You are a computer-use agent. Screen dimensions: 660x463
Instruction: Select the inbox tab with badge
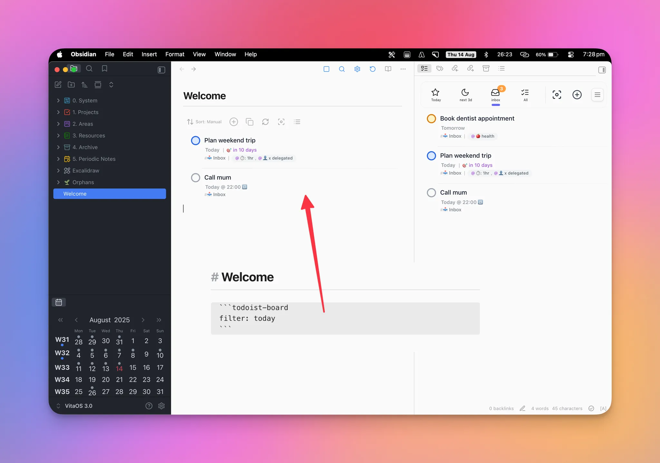click(496, 95)
